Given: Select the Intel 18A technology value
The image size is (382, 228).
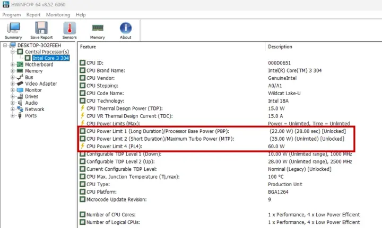Looking at the screenshot, I should (278, 101).
